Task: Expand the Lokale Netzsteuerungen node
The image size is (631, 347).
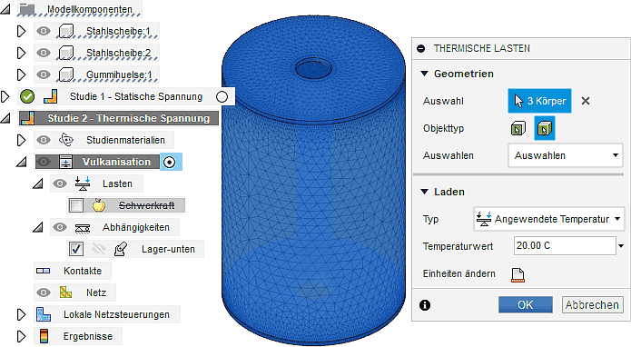Action: [21, 314]
